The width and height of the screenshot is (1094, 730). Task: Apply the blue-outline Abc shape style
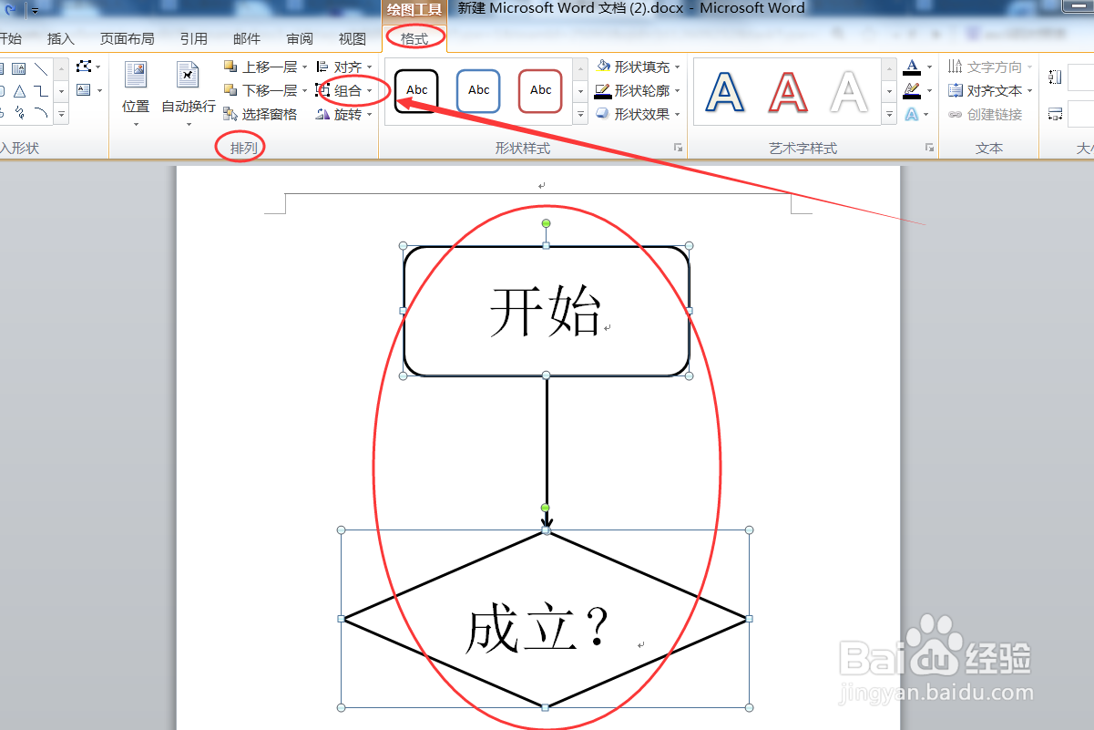(x=478, y=90)
